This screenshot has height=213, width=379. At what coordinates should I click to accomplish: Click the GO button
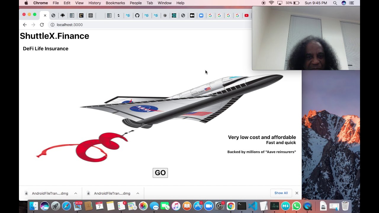(x=160, y=173)
